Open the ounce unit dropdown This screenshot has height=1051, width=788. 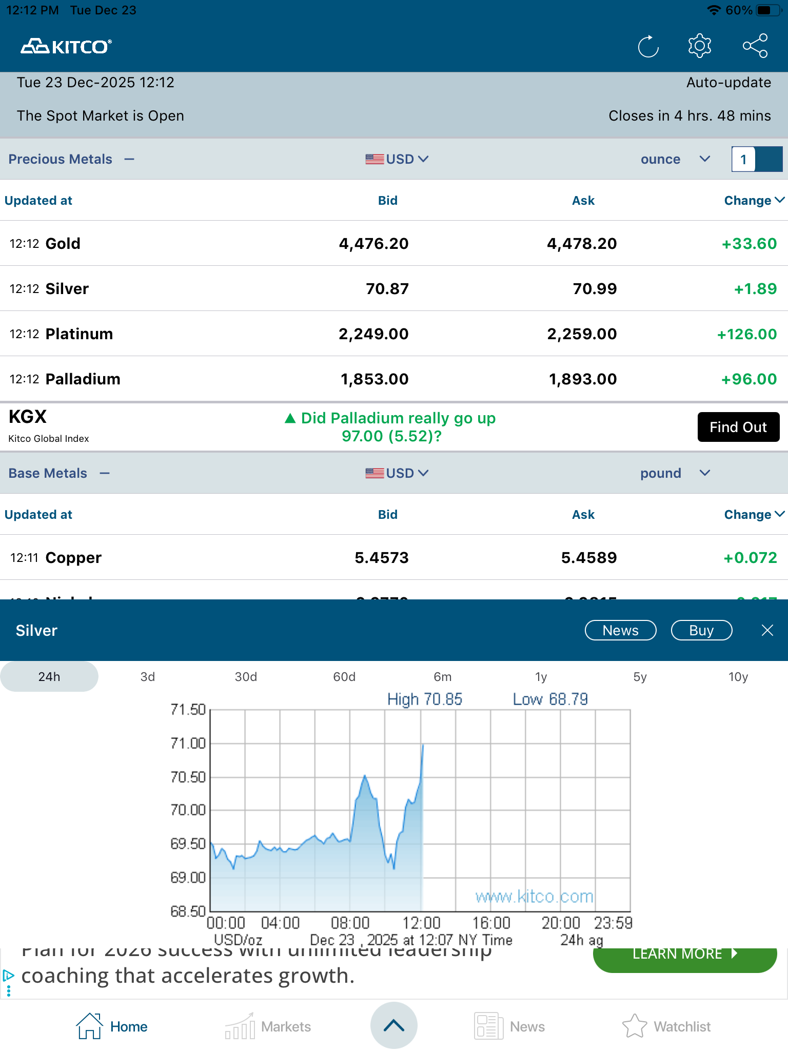coord(675,159)
